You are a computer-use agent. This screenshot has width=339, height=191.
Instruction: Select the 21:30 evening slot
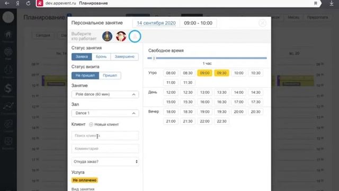coord(188,121)
